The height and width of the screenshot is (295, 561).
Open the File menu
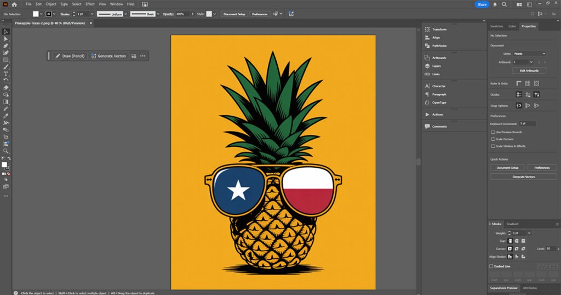point(28,4)
